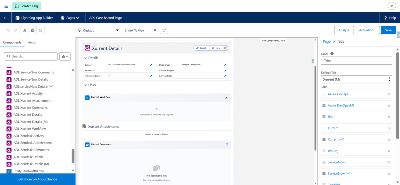This screenshot has height=185, width=400.
Task: Switch to the Components tab
Action: (x=12, y=42)
